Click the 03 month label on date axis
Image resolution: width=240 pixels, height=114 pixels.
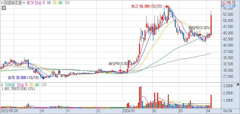(x=181, y=111)
